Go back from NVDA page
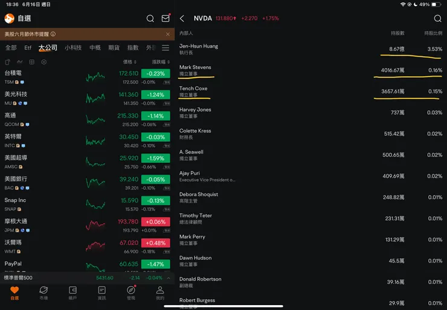The image size is (447, 310). click(x=182, y=19)
